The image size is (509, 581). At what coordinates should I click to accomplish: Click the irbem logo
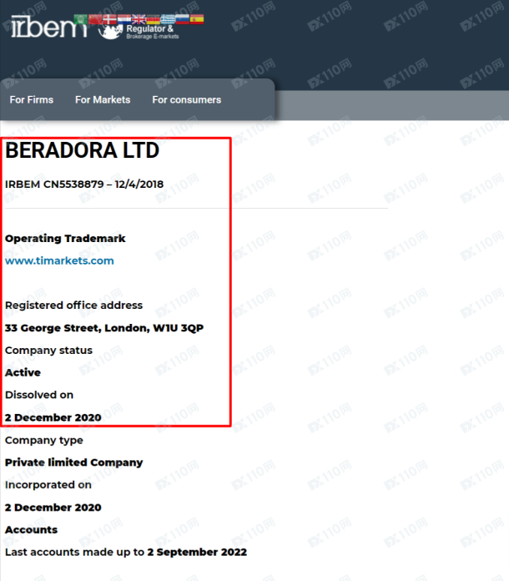click(x=49, y=27)
